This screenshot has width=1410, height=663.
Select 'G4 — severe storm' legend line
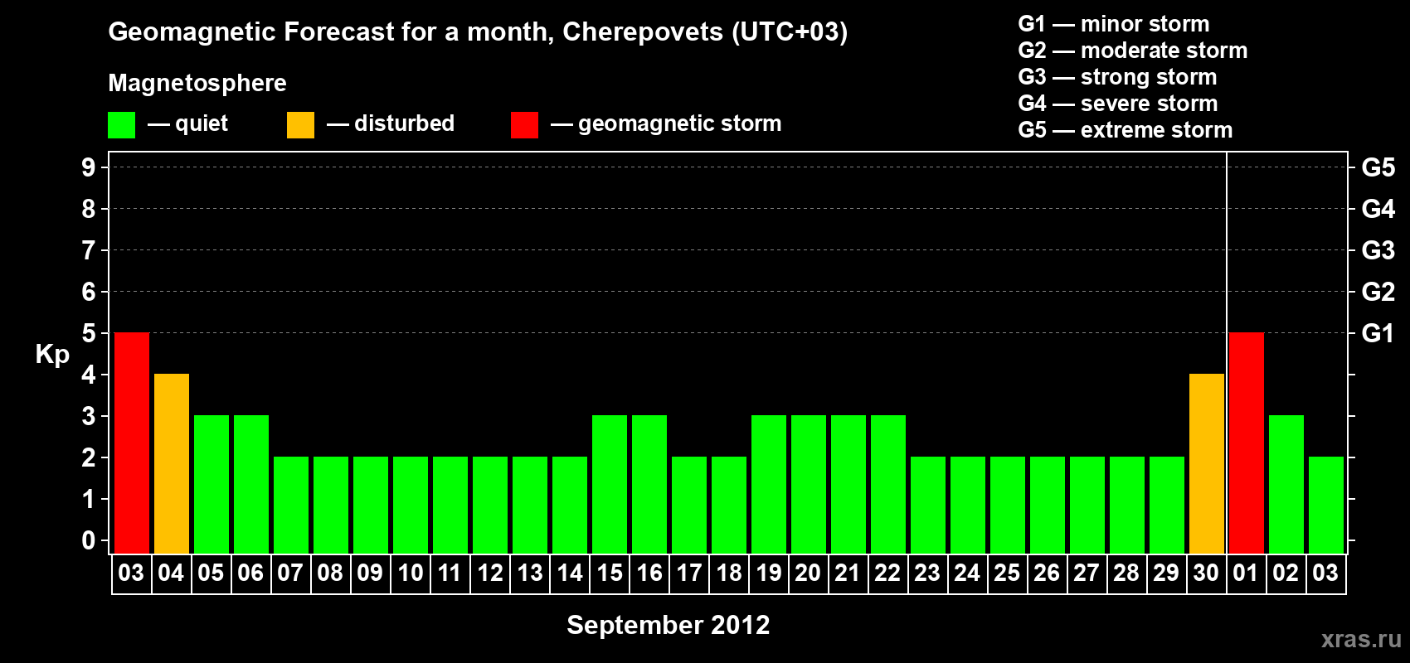(1118, 104)
